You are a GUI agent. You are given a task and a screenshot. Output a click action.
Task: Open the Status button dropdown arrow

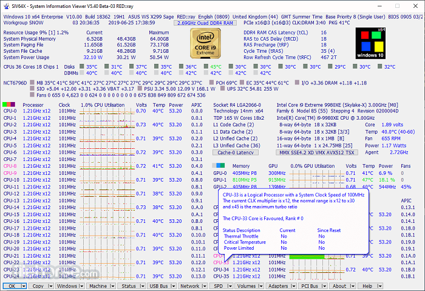coord(142,286)
